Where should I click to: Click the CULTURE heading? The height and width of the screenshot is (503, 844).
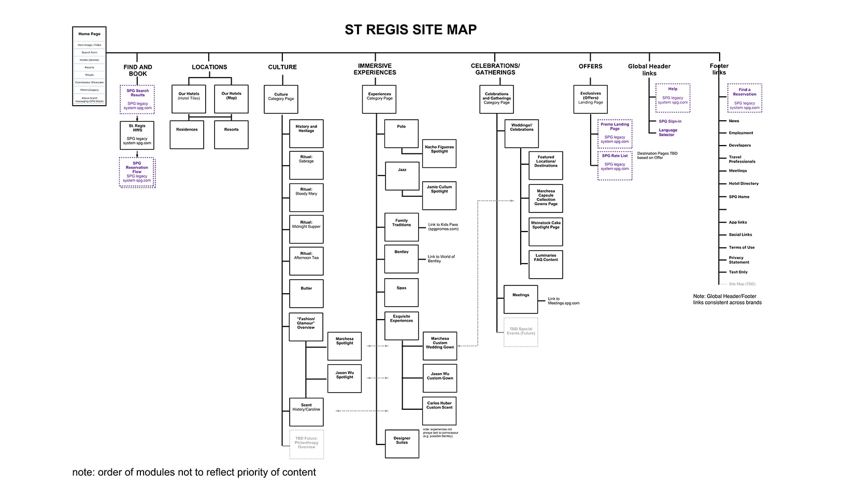click(x=282, y=67)
